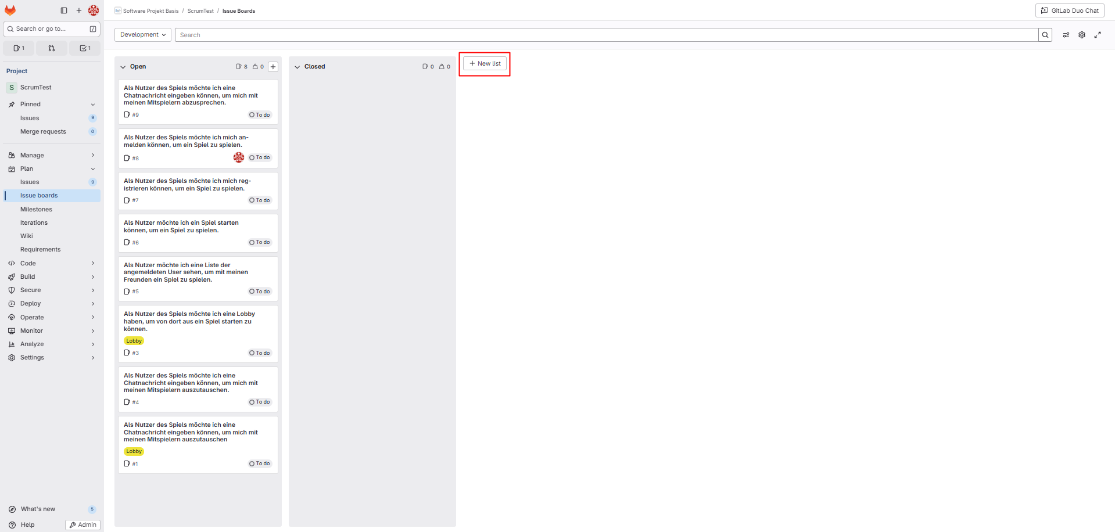Click the New list button

pos(485,64)
